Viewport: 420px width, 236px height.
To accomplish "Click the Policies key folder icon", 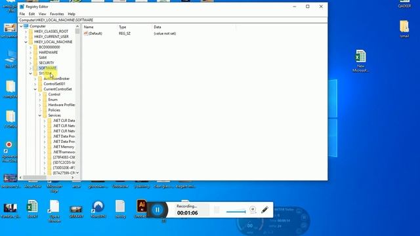I will coord(45,110).
